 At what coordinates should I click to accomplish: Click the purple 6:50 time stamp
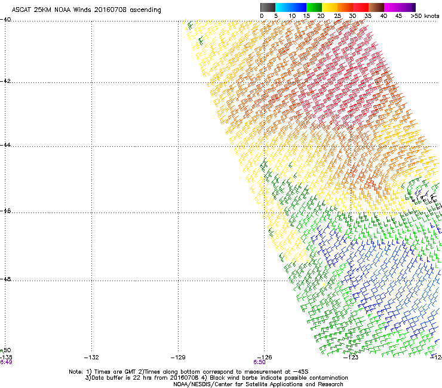259,362
